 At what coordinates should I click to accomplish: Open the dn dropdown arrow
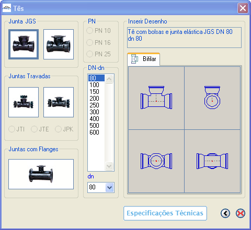[109, 188]
